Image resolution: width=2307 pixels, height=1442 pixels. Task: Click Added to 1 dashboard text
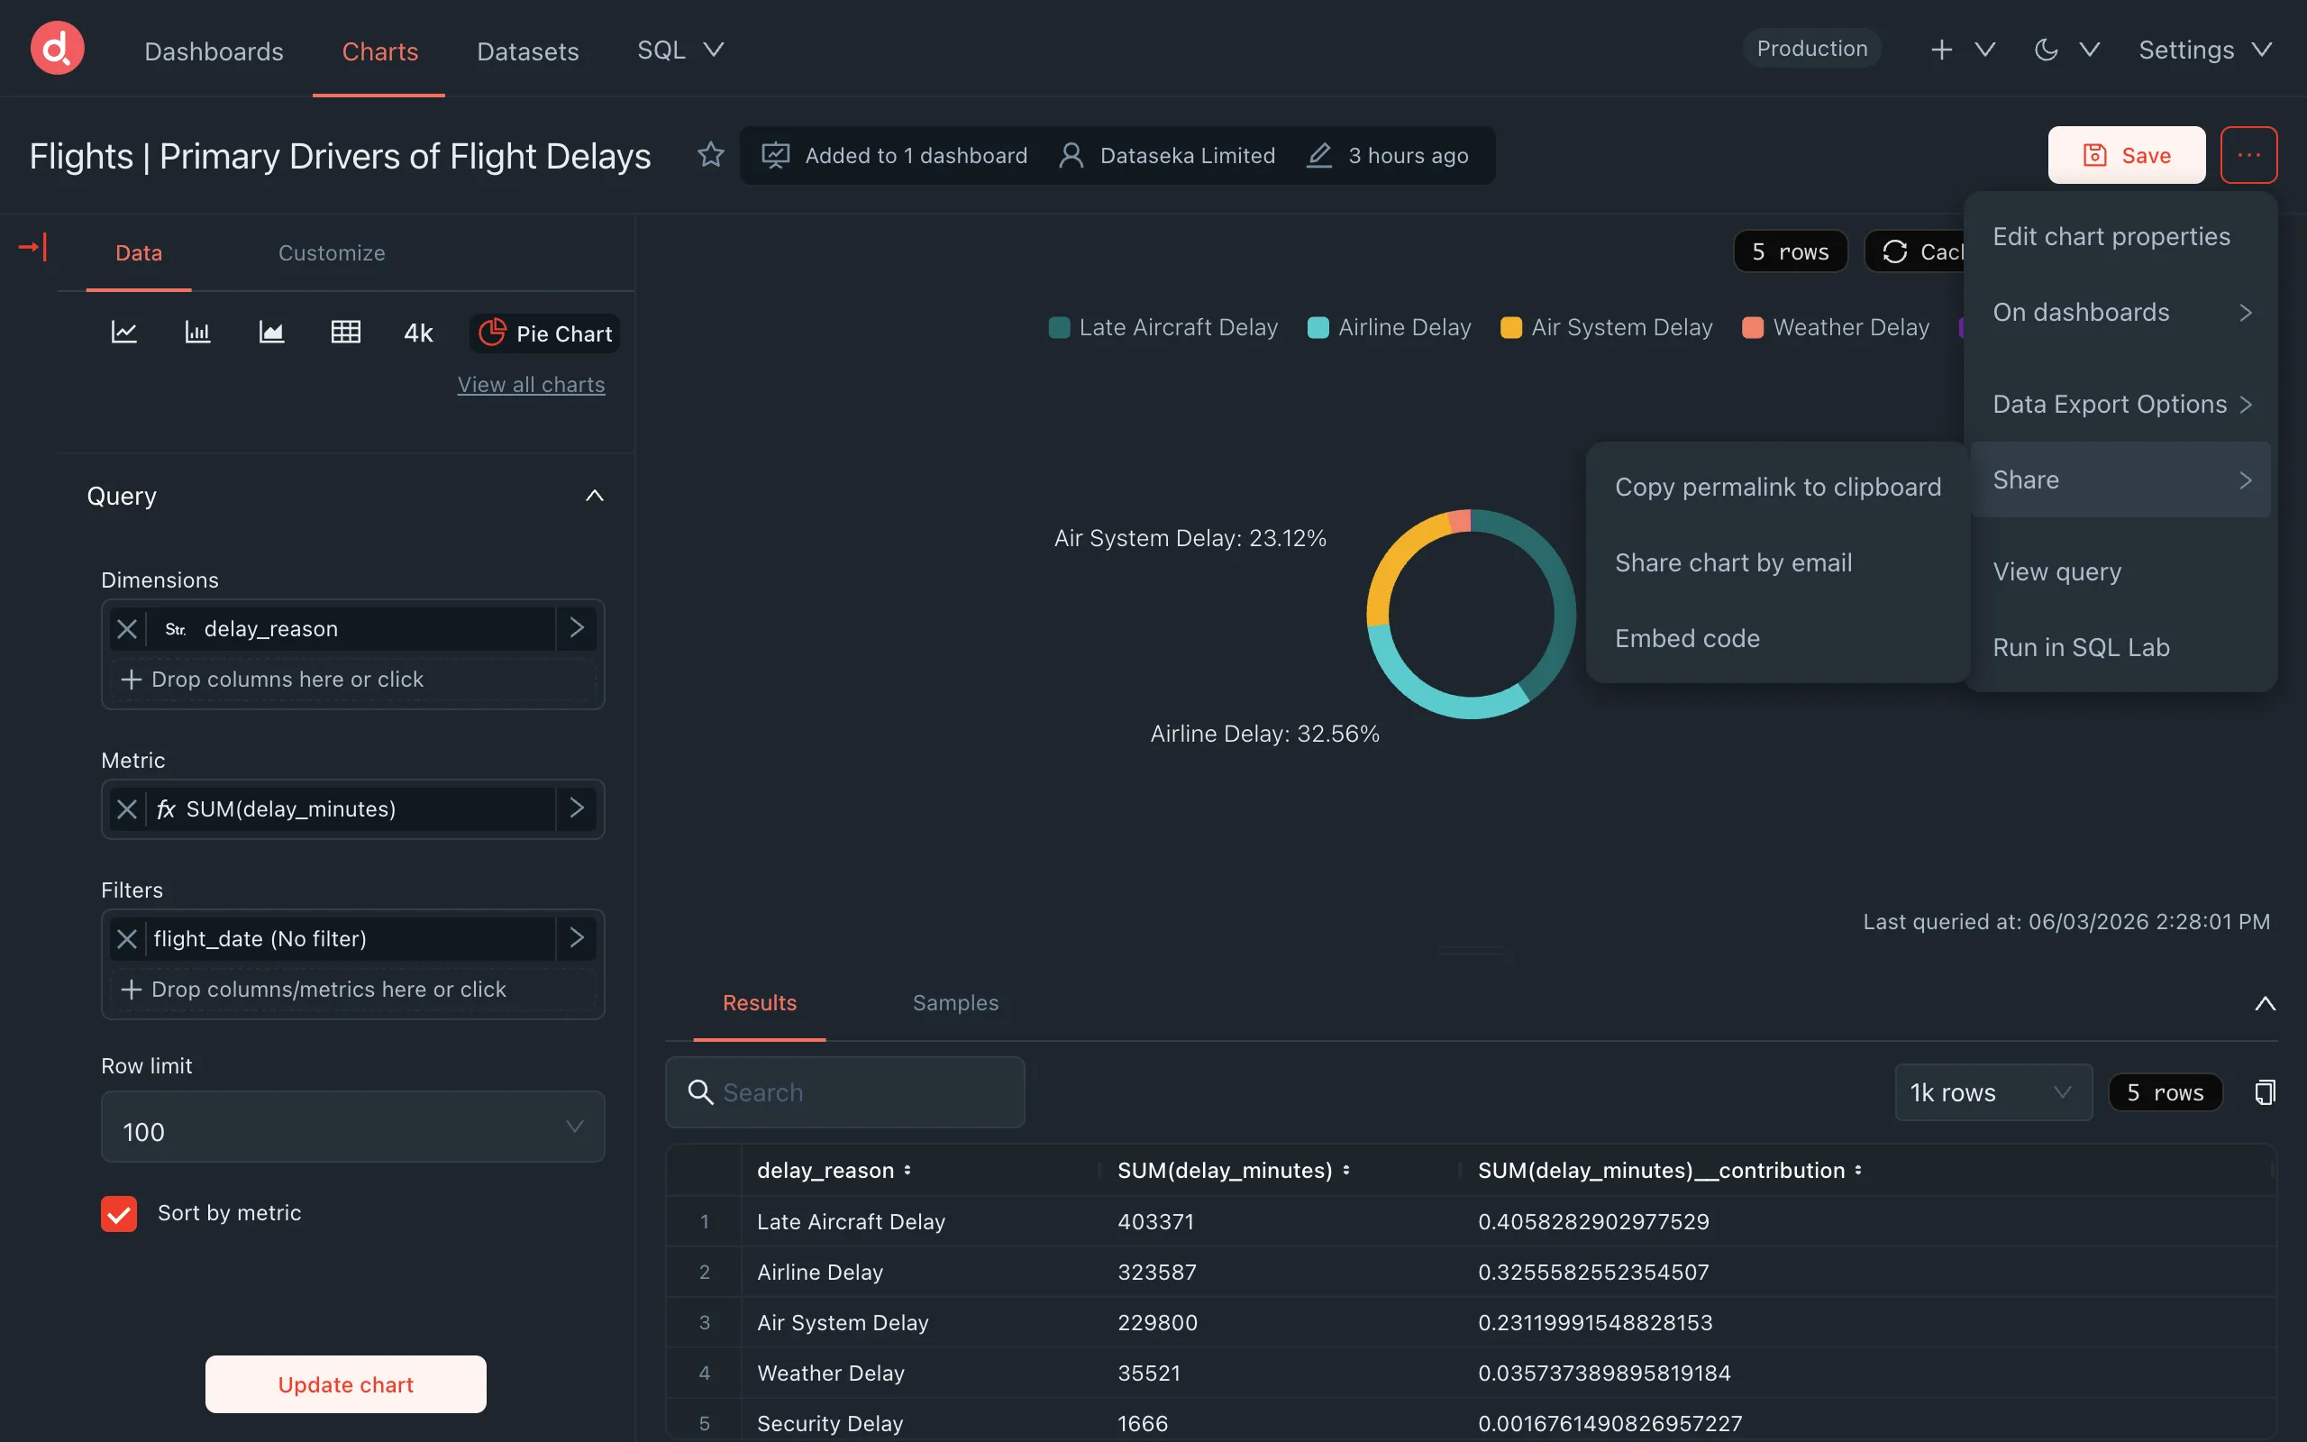(916, 154)
